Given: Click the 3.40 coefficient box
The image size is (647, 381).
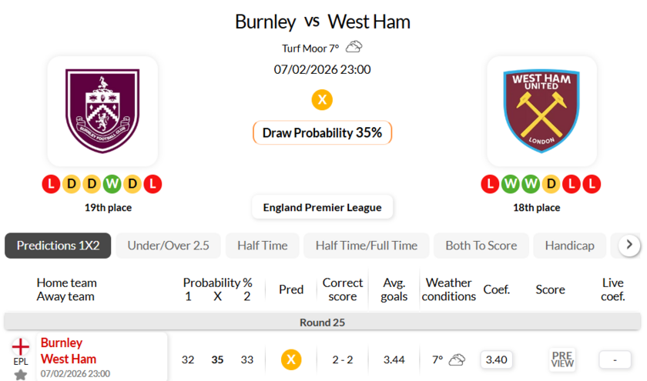Looking at the screenshot, I should pyautogui.click(x=496, y=359).
